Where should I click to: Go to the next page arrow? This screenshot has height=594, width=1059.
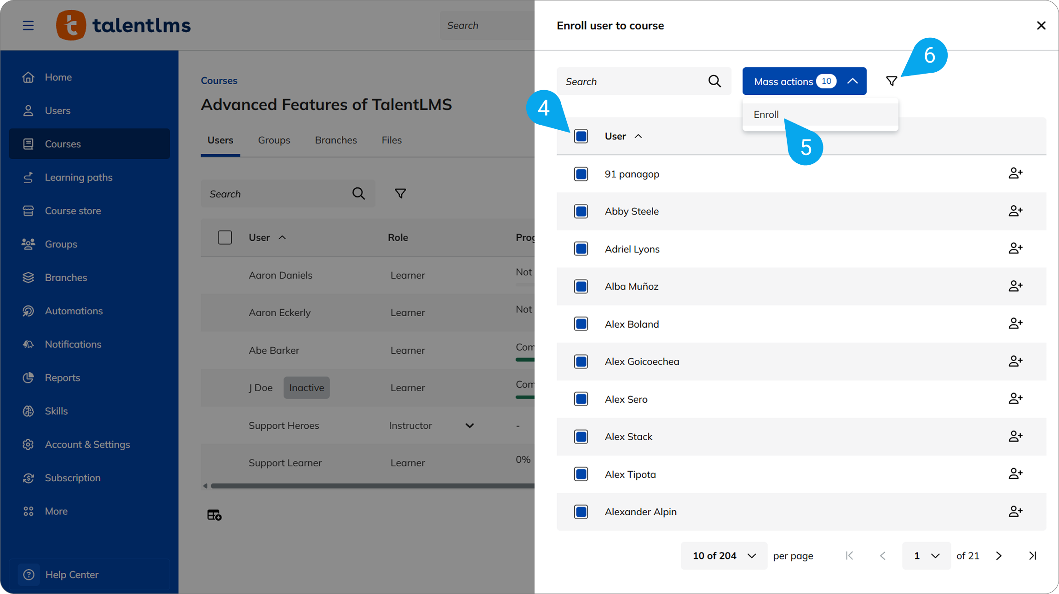[x=999, y=556]
